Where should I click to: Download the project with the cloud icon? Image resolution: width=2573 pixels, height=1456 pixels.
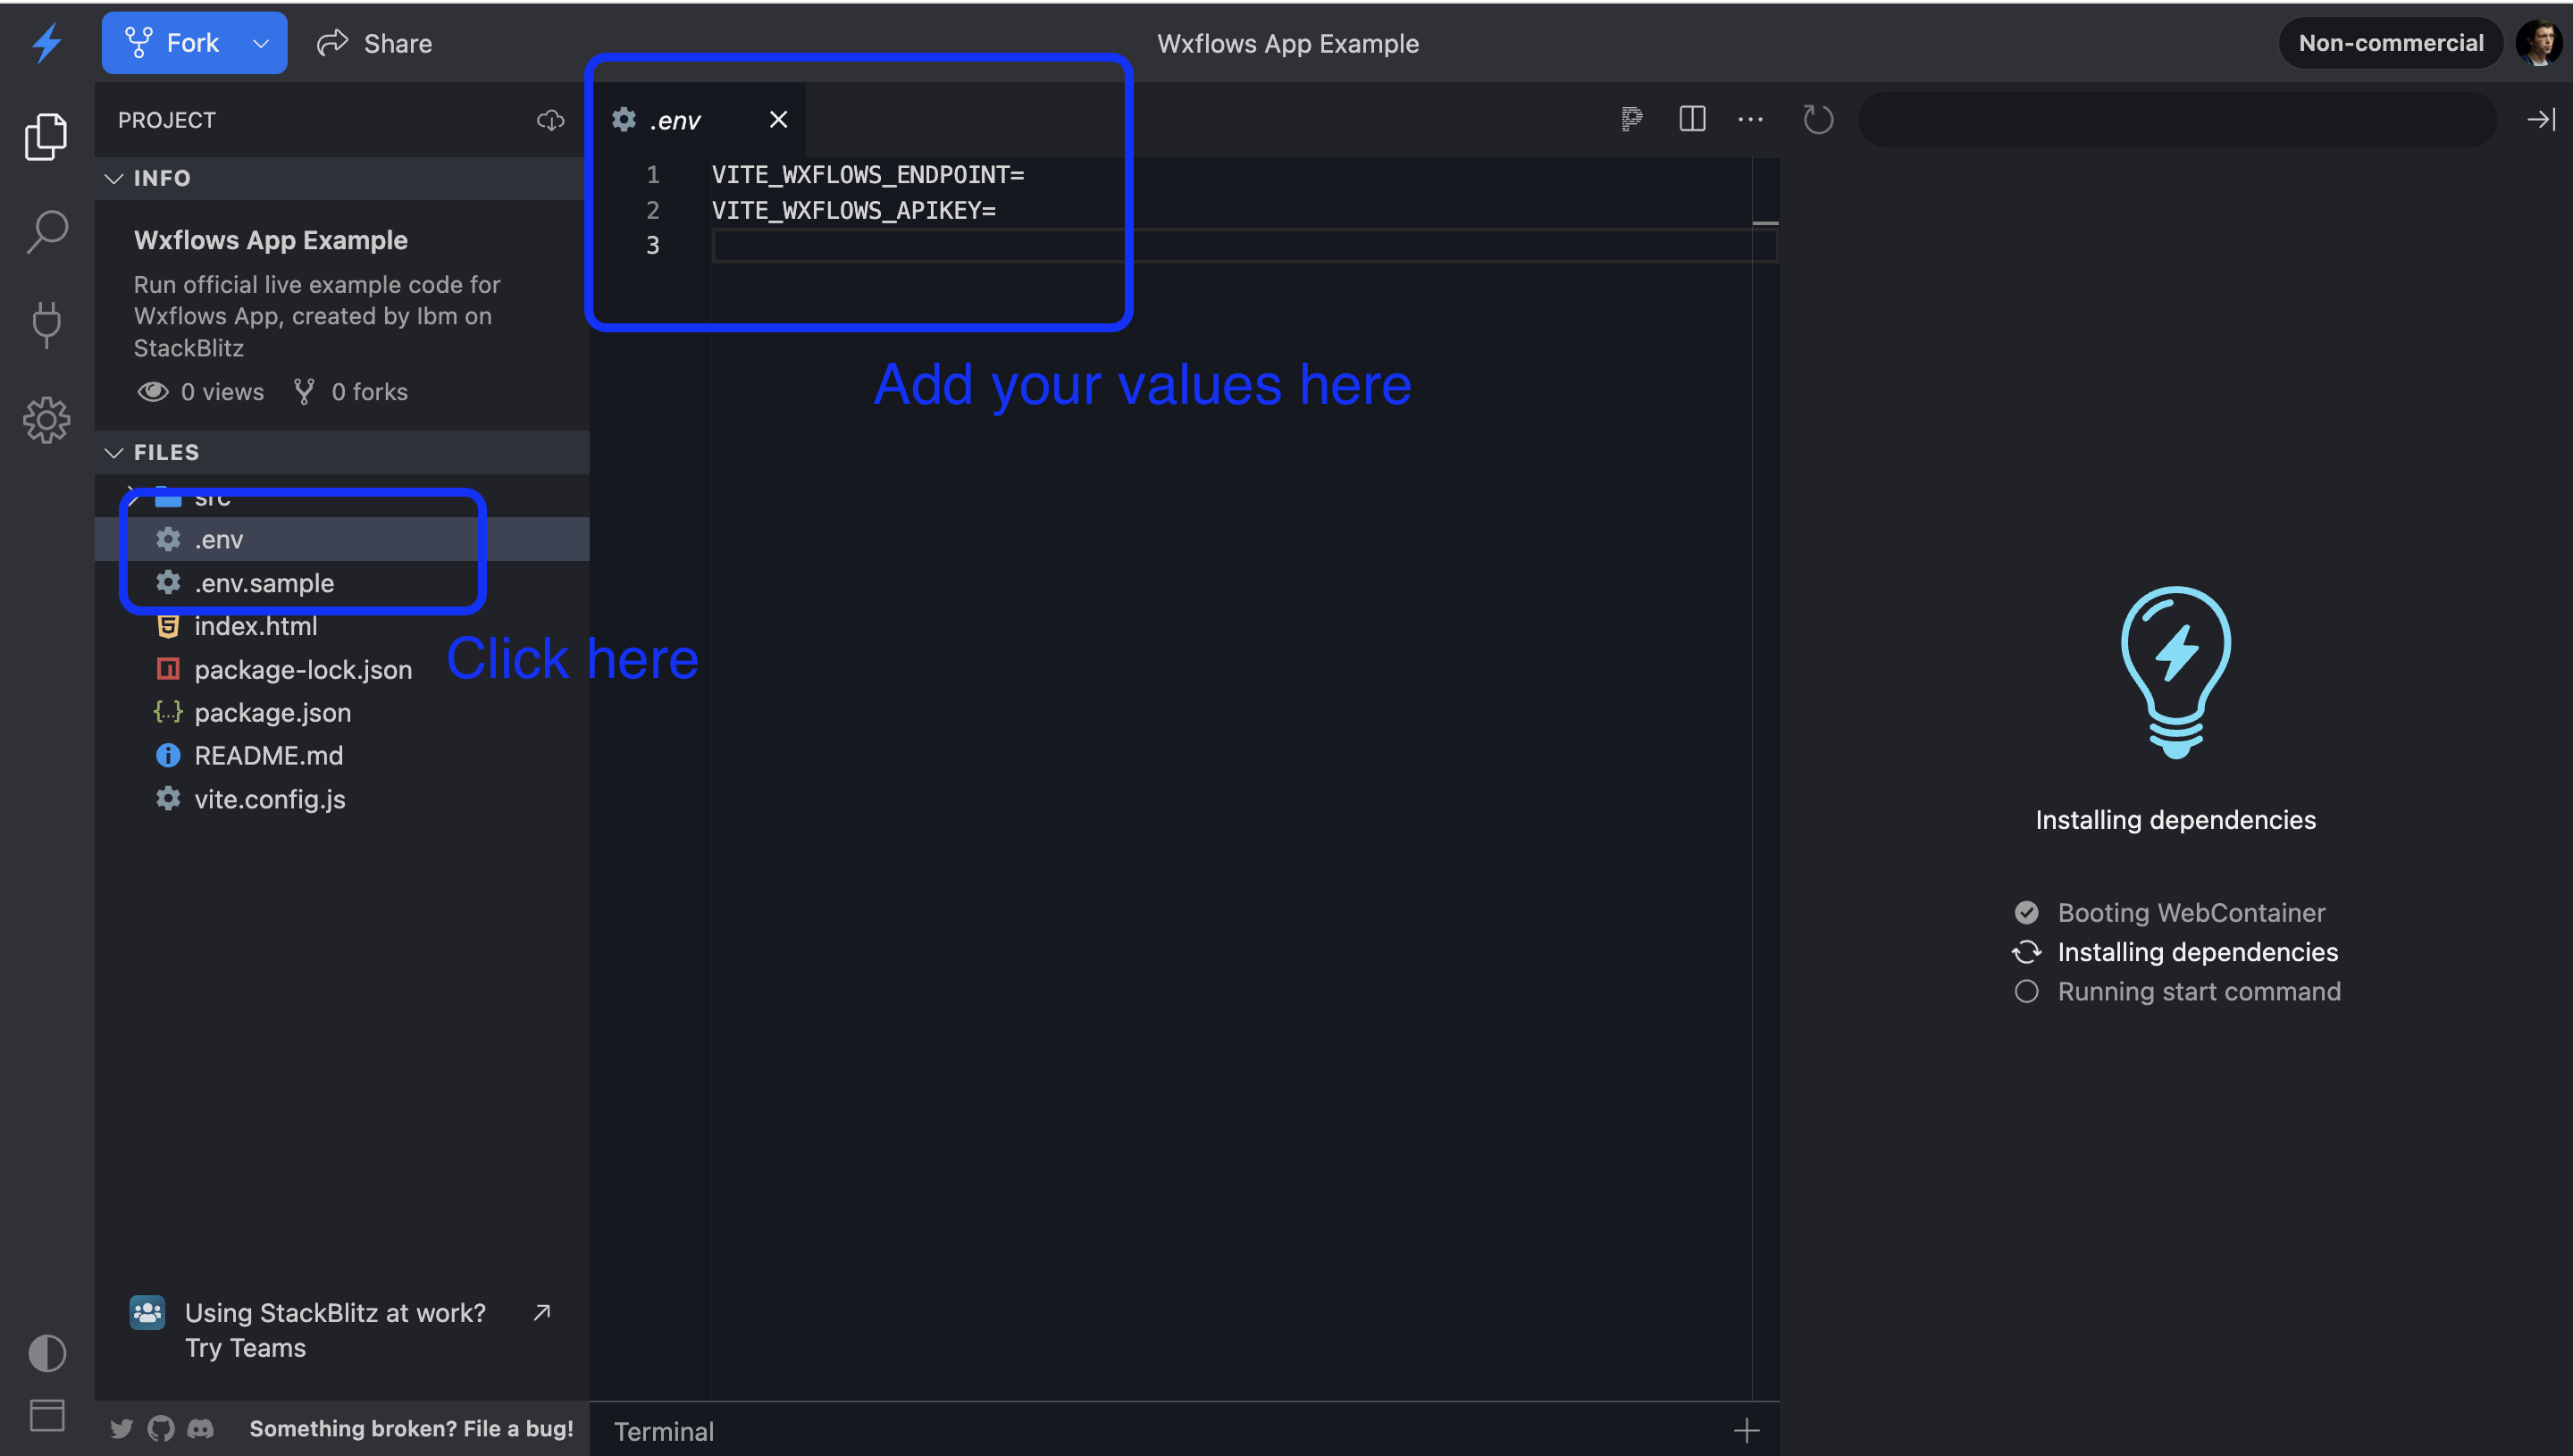tap(550, 119)
